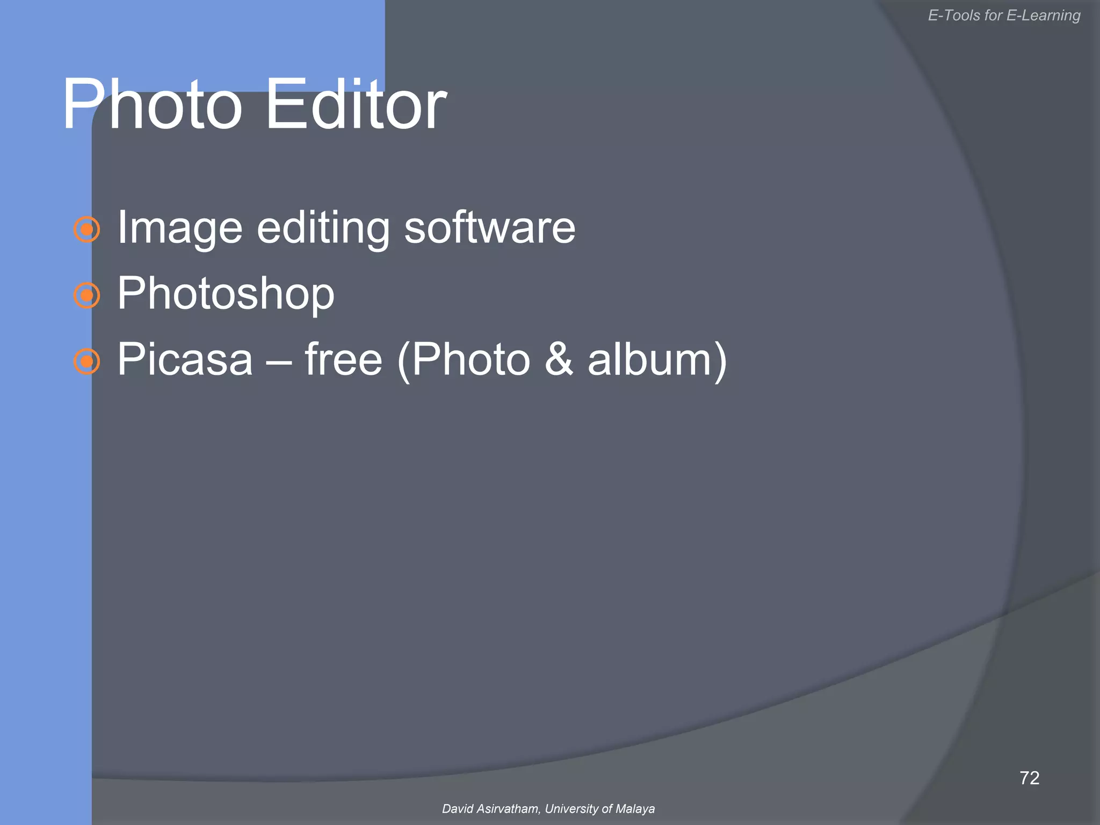The height and width of the screenshot is (825, 1100).
Task: Click the ampersand in the Picasa bullet
Action: [559, 359]
